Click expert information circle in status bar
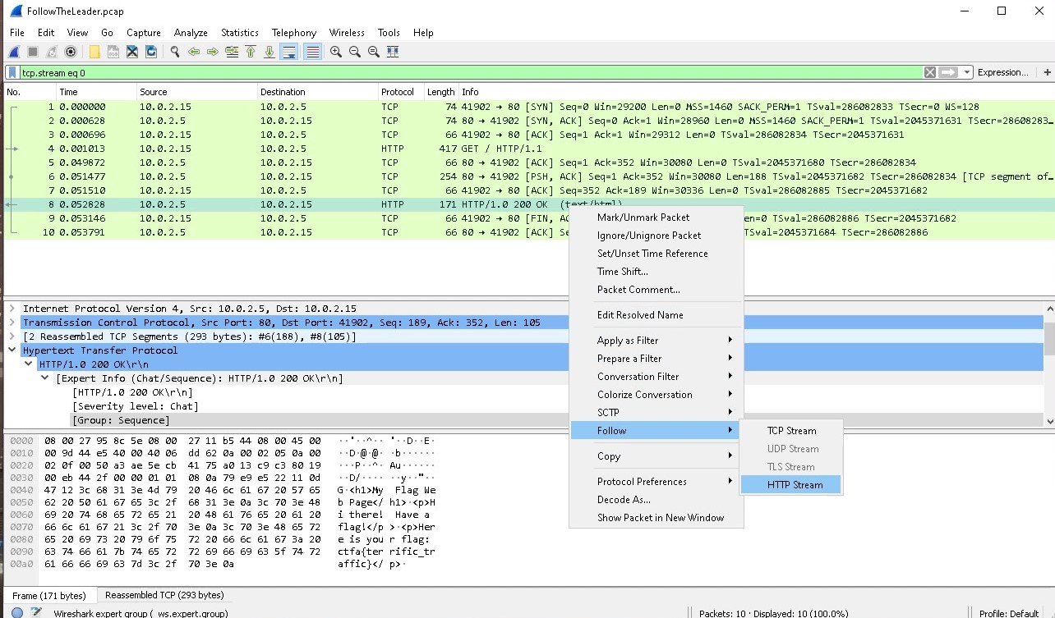 16,612
